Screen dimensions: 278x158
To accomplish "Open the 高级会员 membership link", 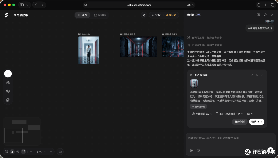I will (x=171, y=15).
